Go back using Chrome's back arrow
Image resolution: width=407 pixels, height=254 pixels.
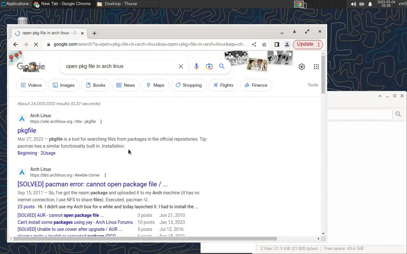point(16,44)
